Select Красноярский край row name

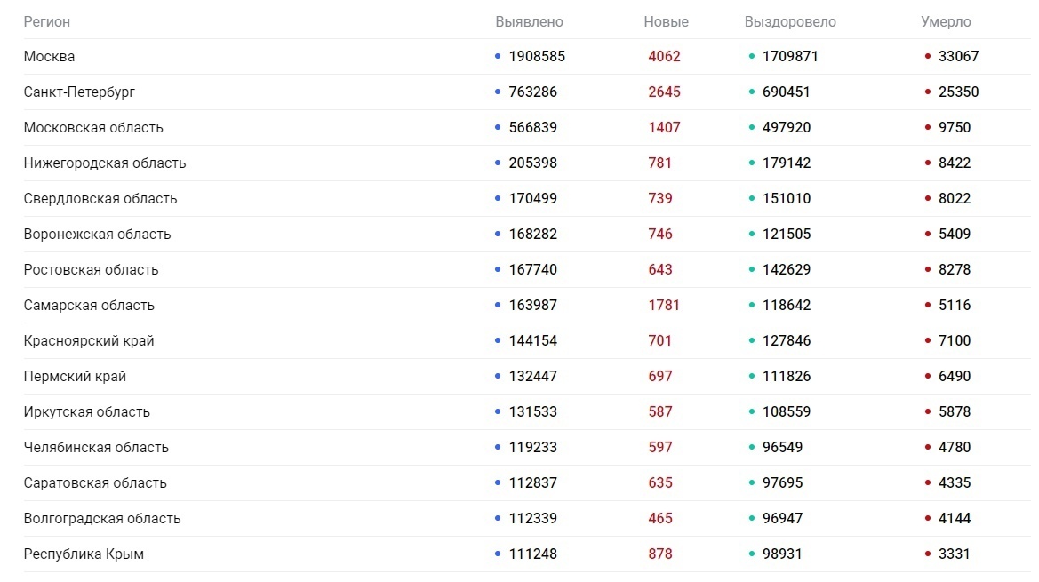pyautogui.click(x=89, y=340)
